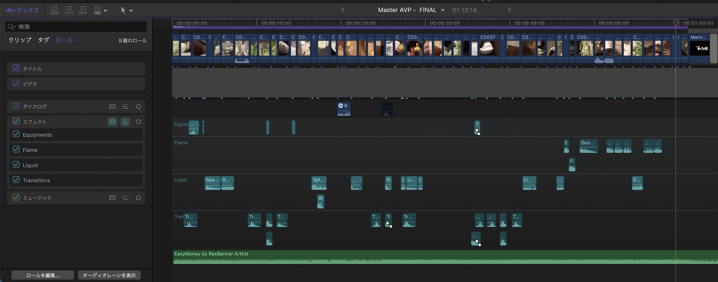Viewport: 718px width, 282px height.
Task: Toggle subrole lanes icon for エフェクト role
Action: [125, 122]
